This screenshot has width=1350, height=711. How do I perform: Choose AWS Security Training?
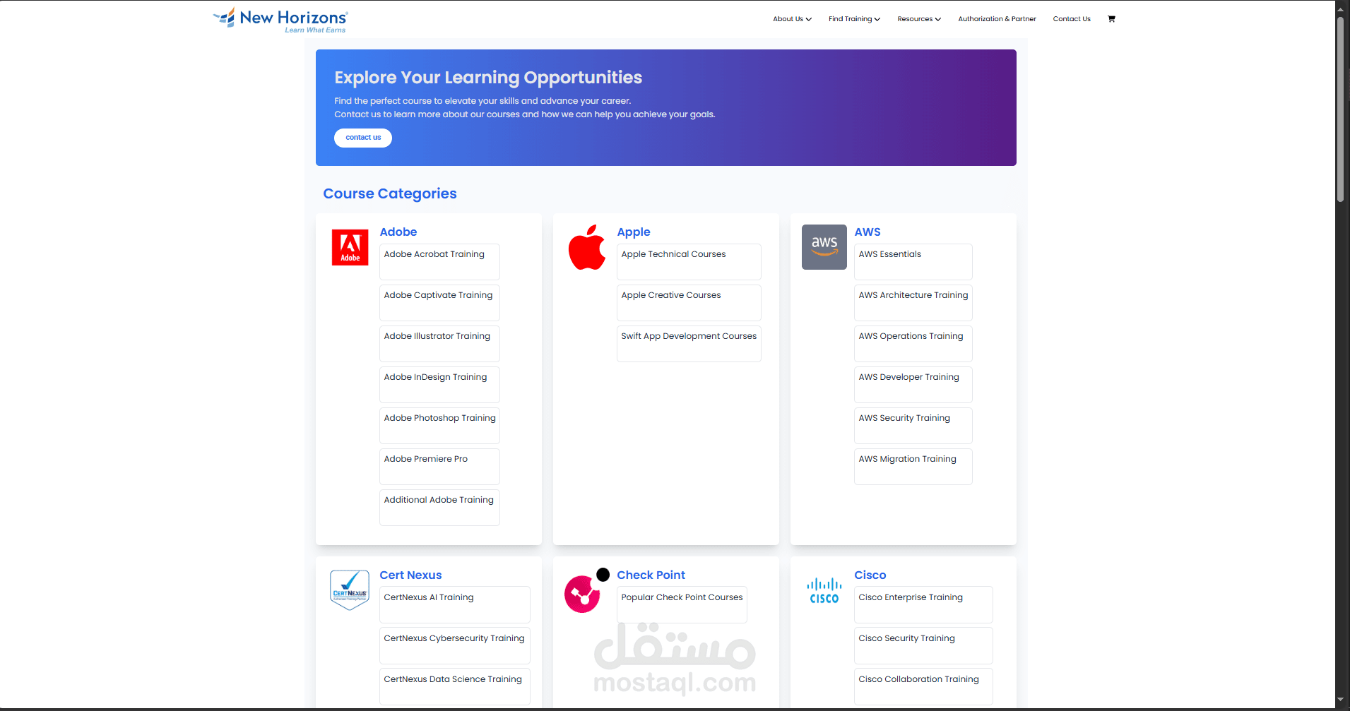pyautogui.click(x=913, y=426)
